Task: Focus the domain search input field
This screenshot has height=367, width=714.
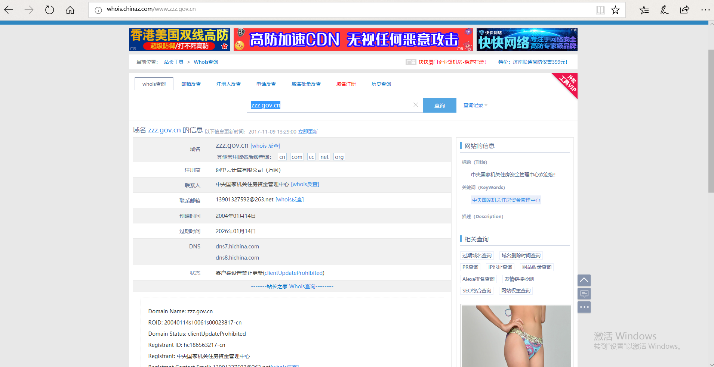Action: [x=335, y=105]
